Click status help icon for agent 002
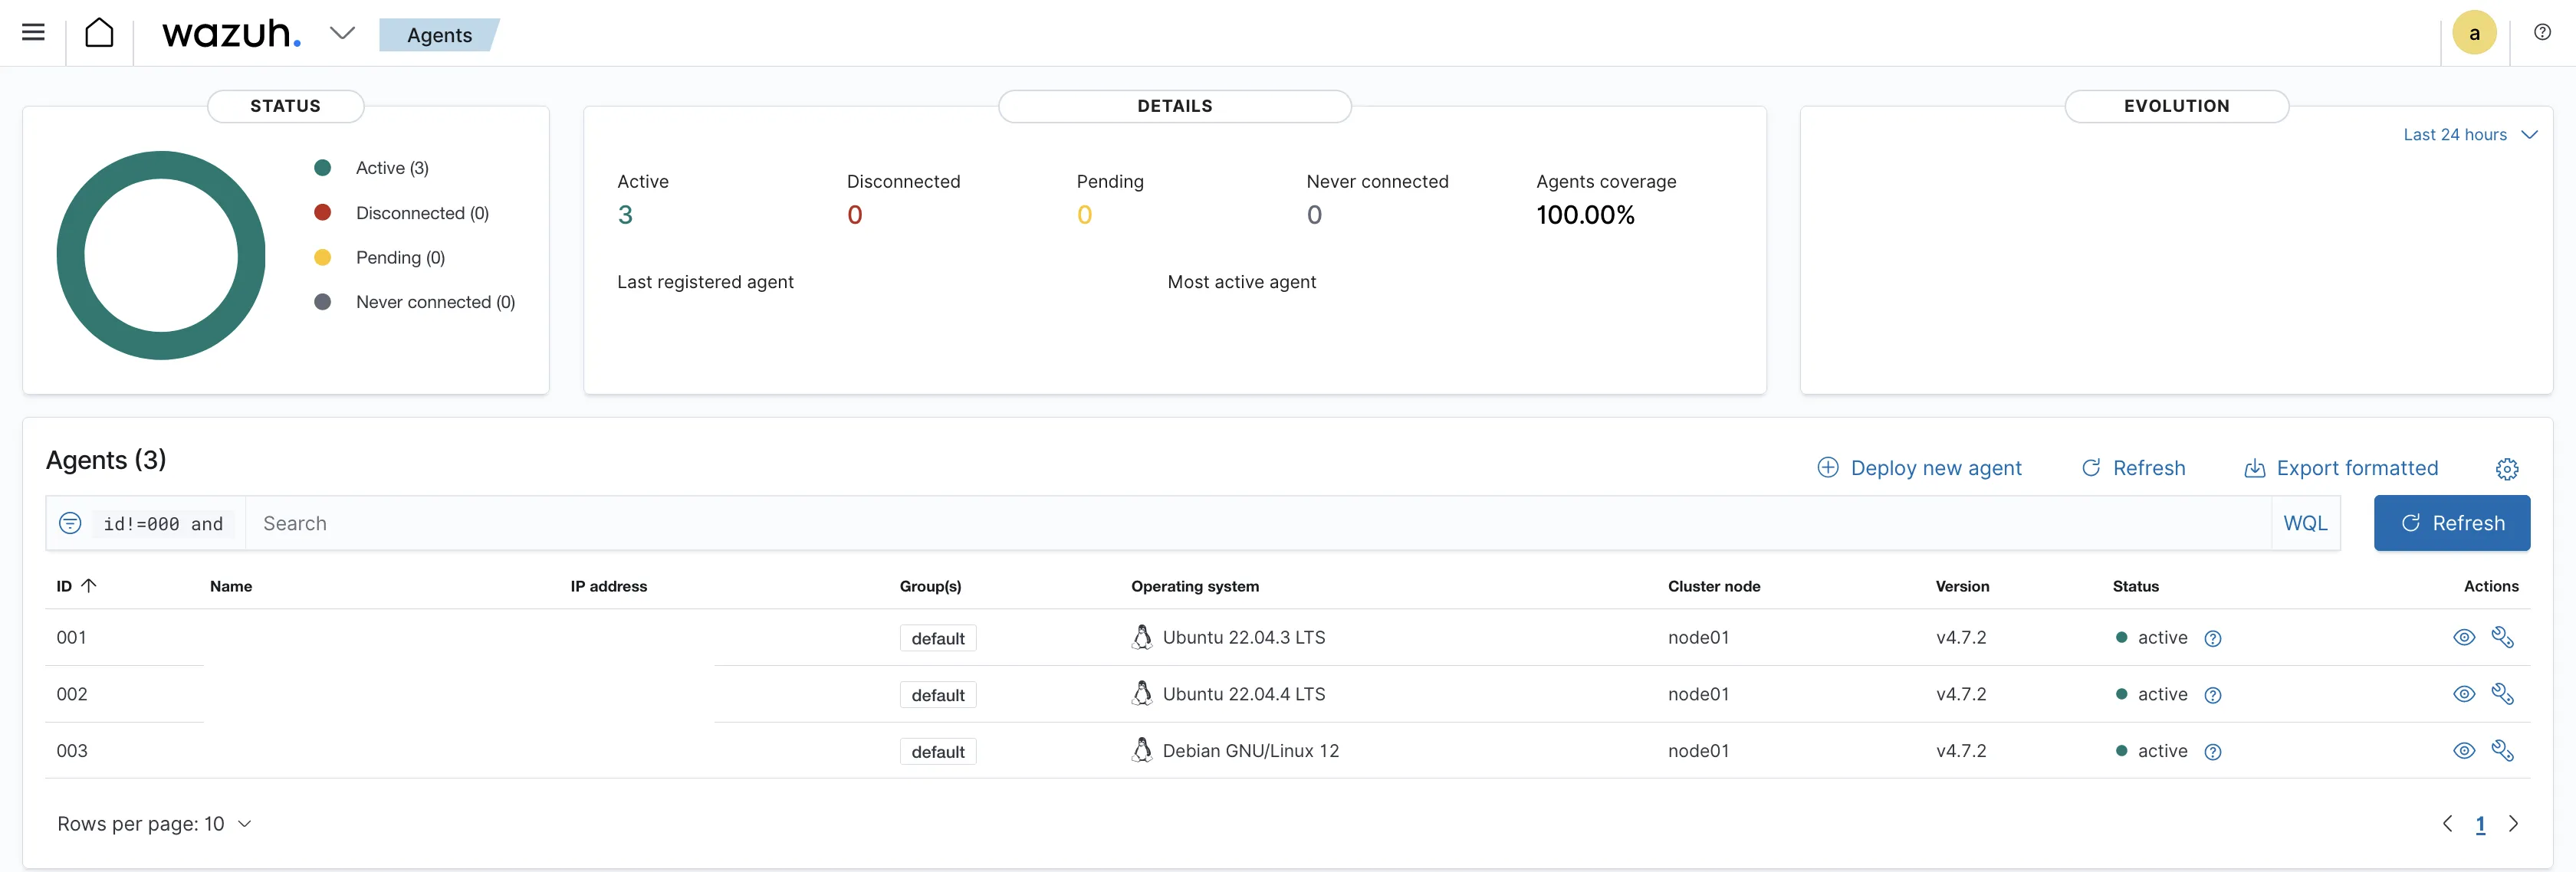This screenshot has height=872, width=2576. [2212, 695]
